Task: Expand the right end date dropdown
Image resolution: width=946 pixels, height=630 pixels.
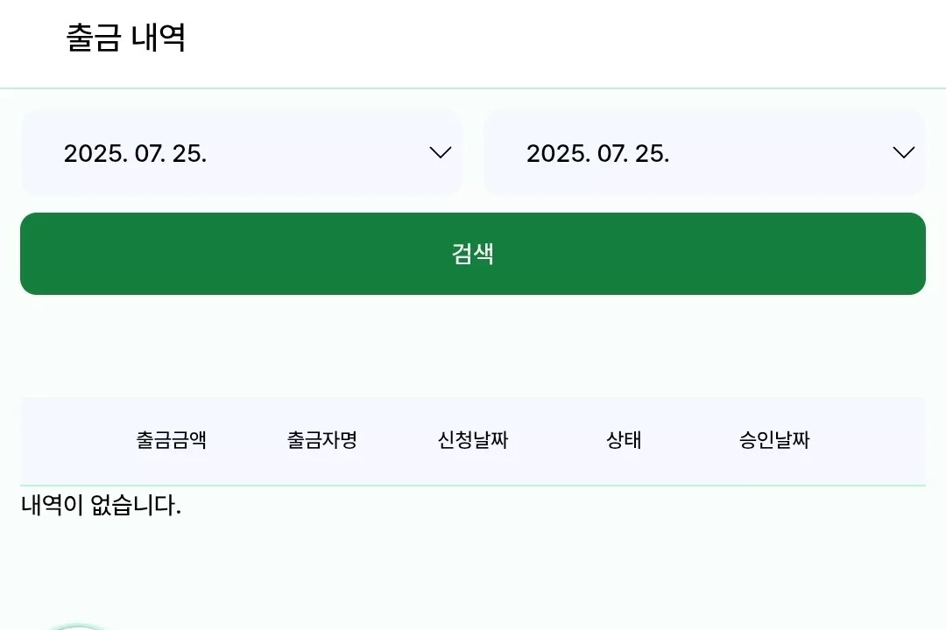Action: pos(704,152)
